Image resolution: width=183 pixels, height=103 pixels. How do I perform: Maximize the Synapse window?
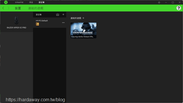click(x=173, y=2)
